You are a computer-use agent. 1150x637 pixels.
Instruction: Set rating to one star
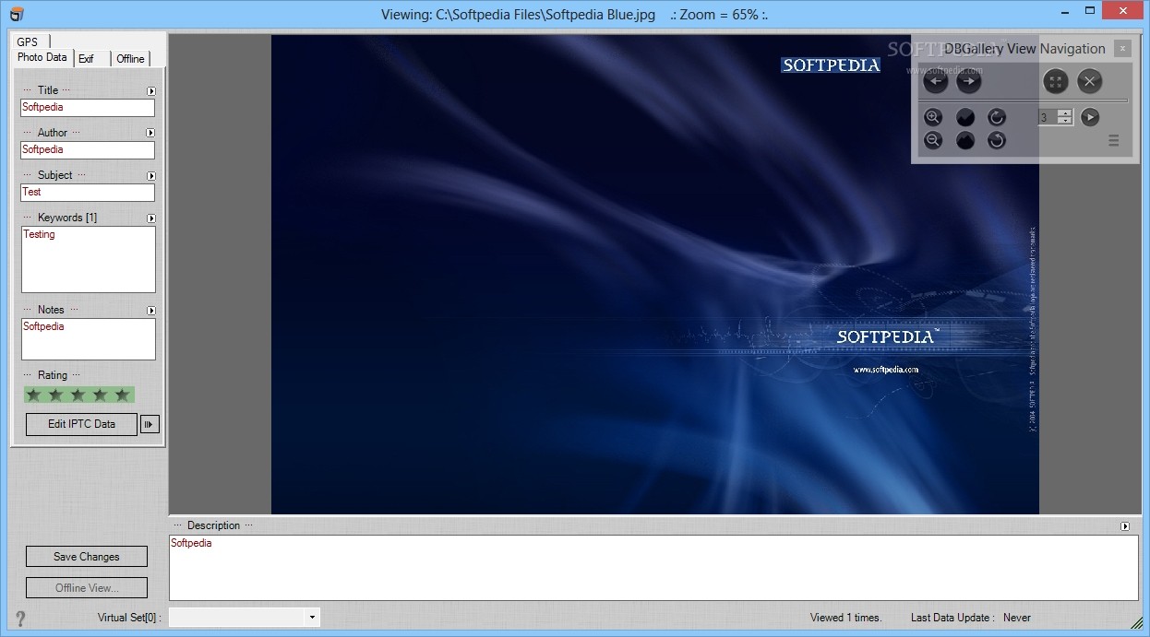point(34,395)
